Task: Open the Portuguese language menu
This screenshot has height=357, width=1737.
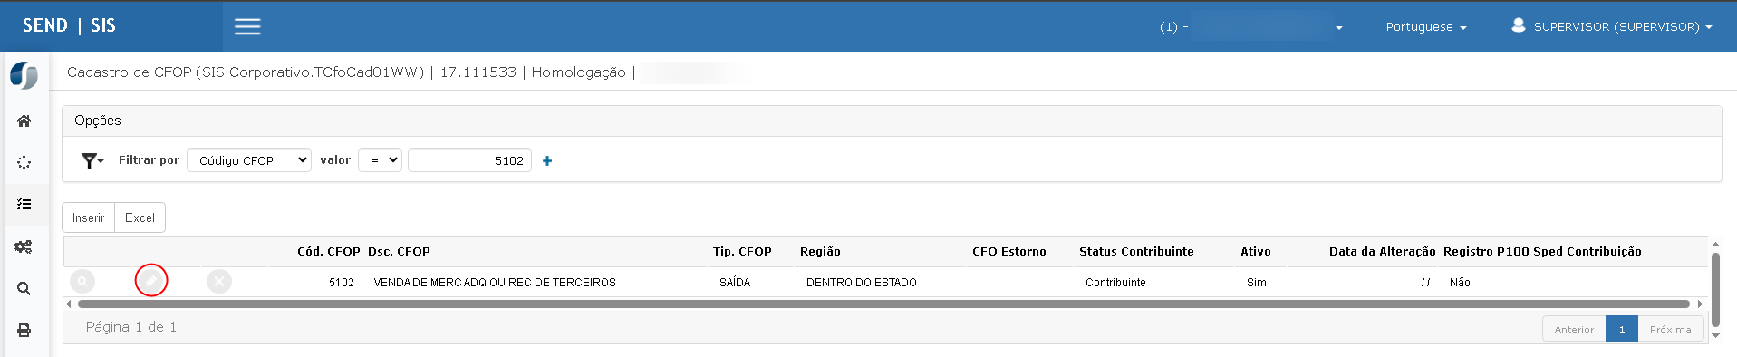Action: [x=1425, y=27]
